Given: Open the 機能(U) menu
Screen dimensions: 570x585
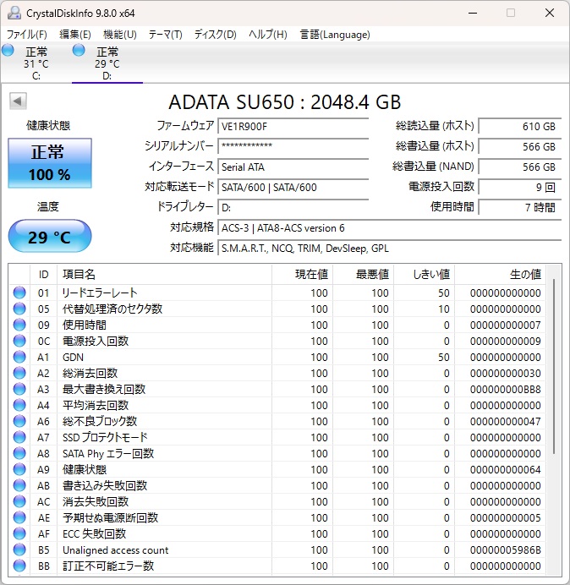Looking at the screenshot, I should [x=120, y=35].
